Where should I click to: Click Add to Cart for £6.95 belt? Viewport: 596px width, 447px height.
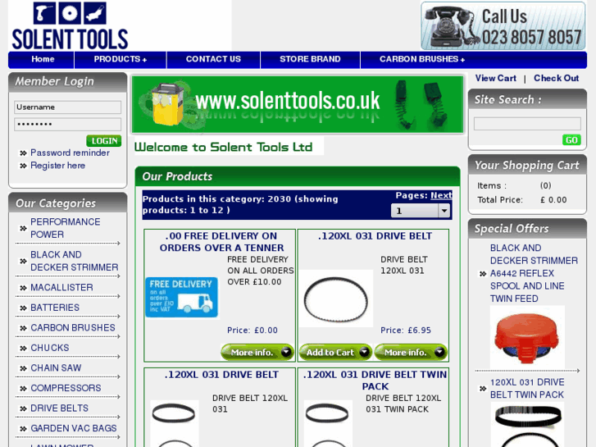[x=335, y=353]
